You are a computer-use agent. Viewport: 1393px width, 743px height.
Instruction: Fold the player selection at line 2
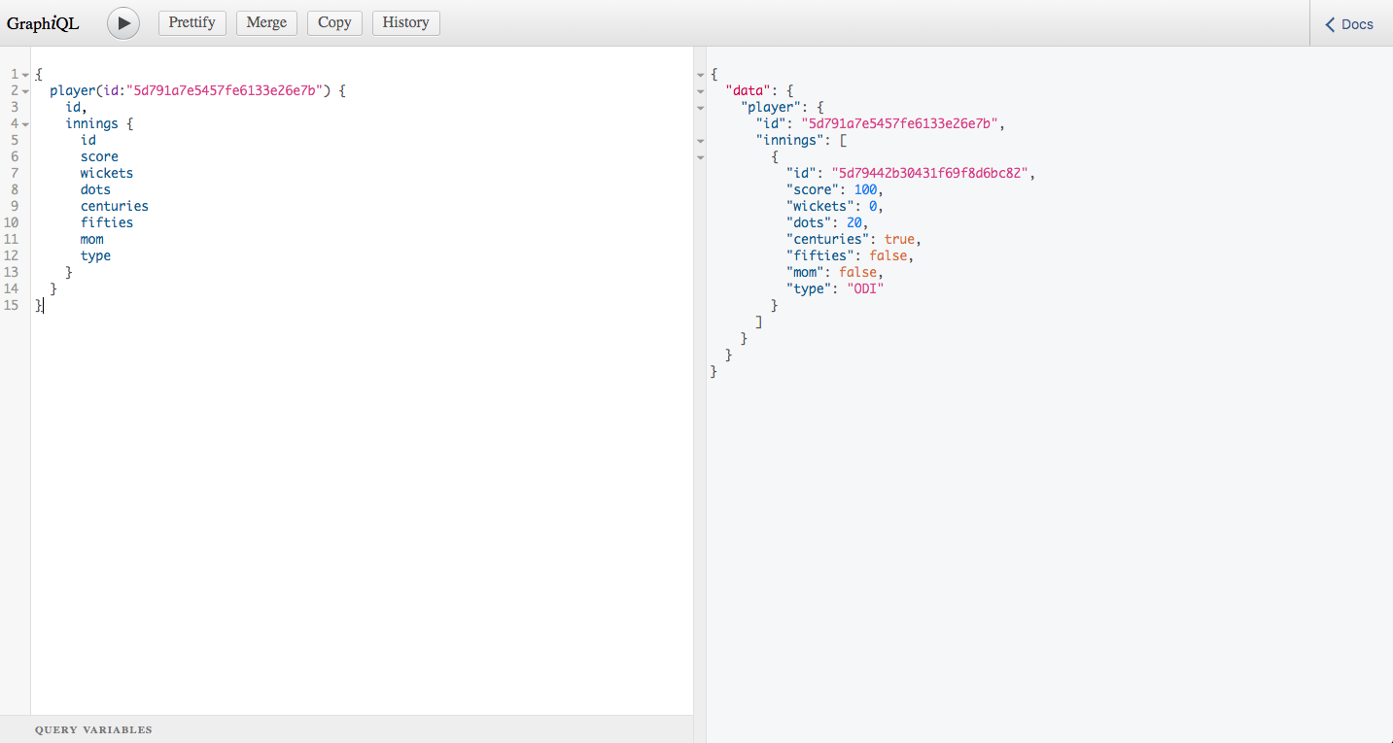click(25, 91)
